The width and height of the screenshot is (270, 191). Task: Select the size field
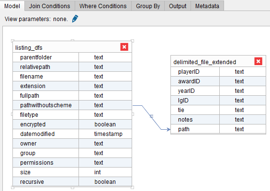[46, 172]
